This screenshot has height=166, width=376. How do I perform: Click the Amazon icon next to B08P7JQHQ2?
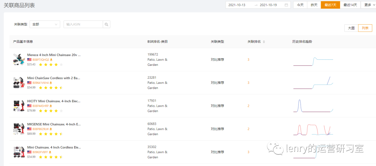pyautogui.click(x=51, y=60)
